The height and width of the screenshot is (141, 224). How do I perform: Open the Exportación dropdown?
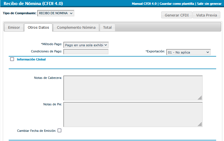tap(188, 52)
